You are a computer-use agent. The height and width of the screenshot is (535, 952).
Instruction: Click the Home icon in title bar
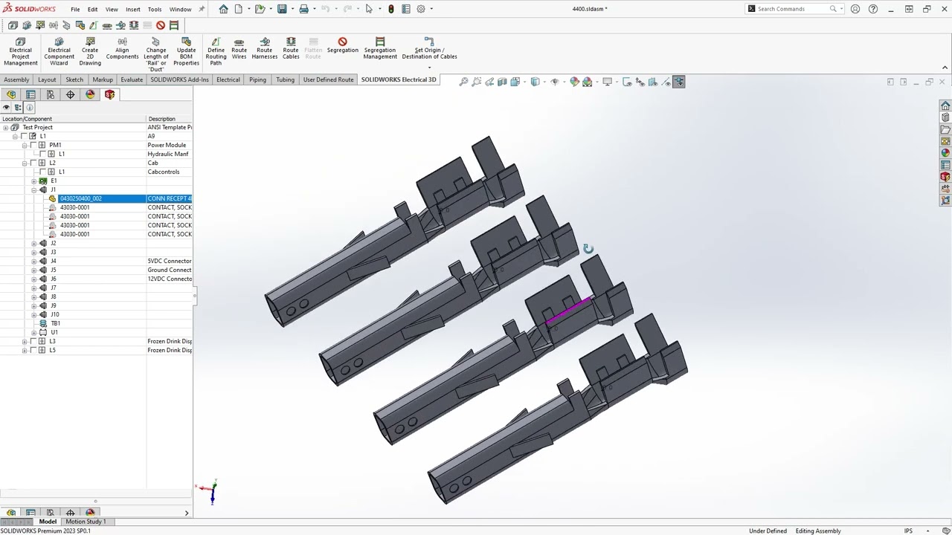[223, 9]
